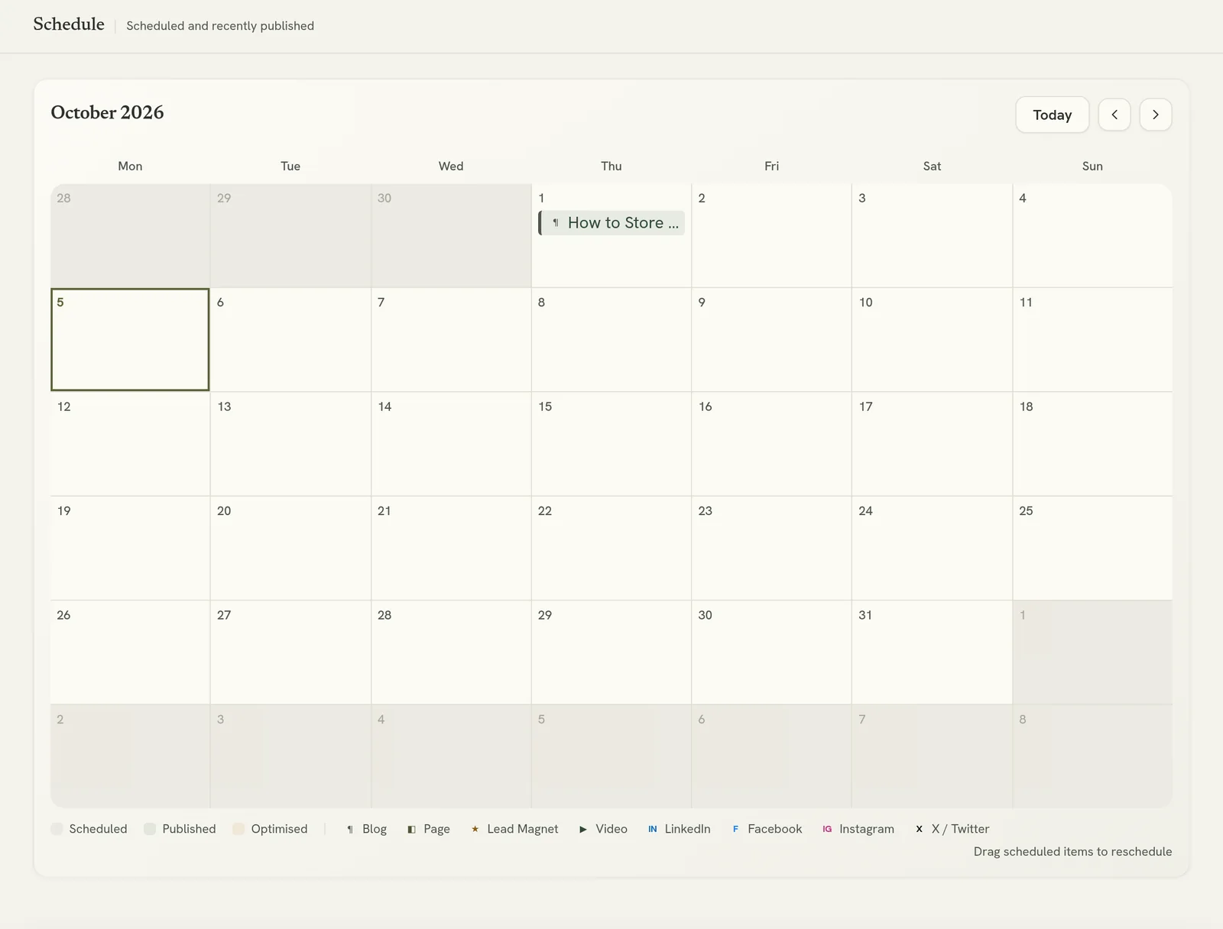Click the LinkedIn IN icon in the legend
Image resolution: width=1223 pixels, height=929 pixels.
coord(652,829)
